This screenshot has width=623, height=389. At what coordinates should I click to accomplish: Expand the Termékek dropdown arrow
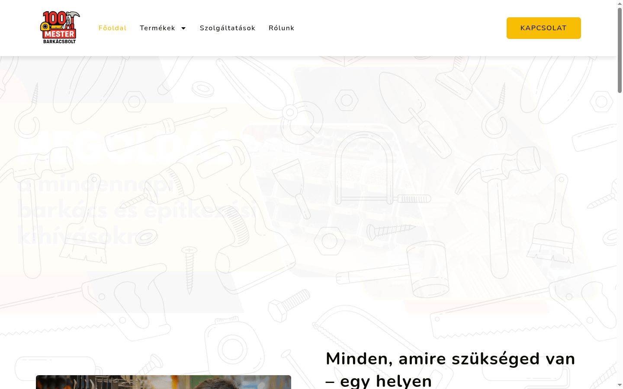click(183, 28)
